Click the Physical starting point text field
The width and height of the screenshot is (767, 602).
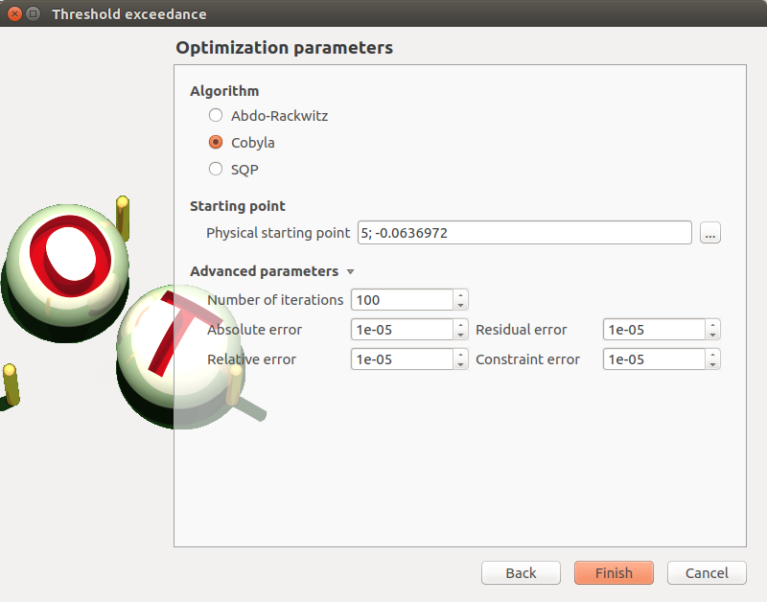[x=523, y=233]
